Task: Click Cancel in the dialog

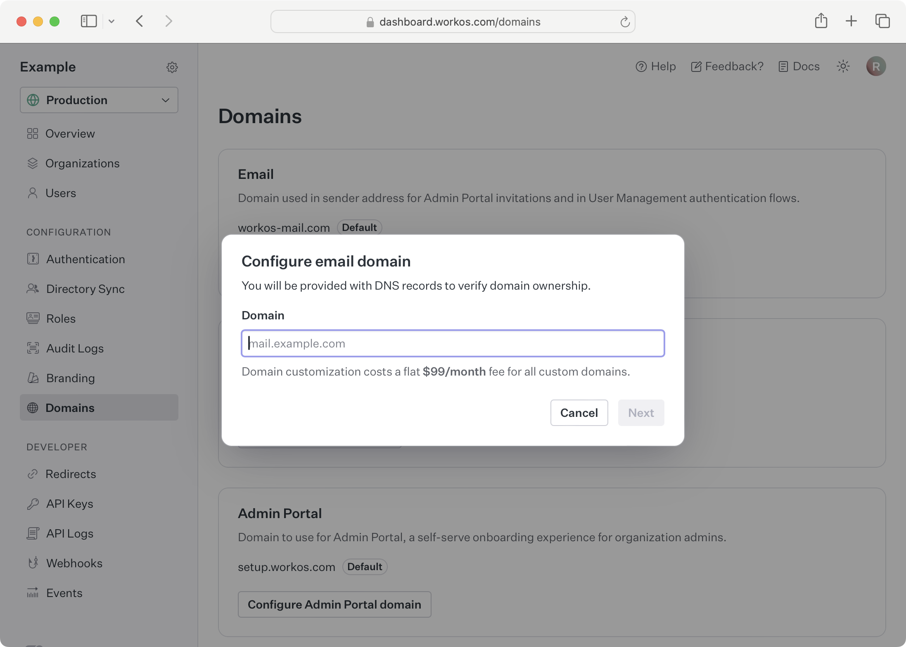Action: click(579, 413)
